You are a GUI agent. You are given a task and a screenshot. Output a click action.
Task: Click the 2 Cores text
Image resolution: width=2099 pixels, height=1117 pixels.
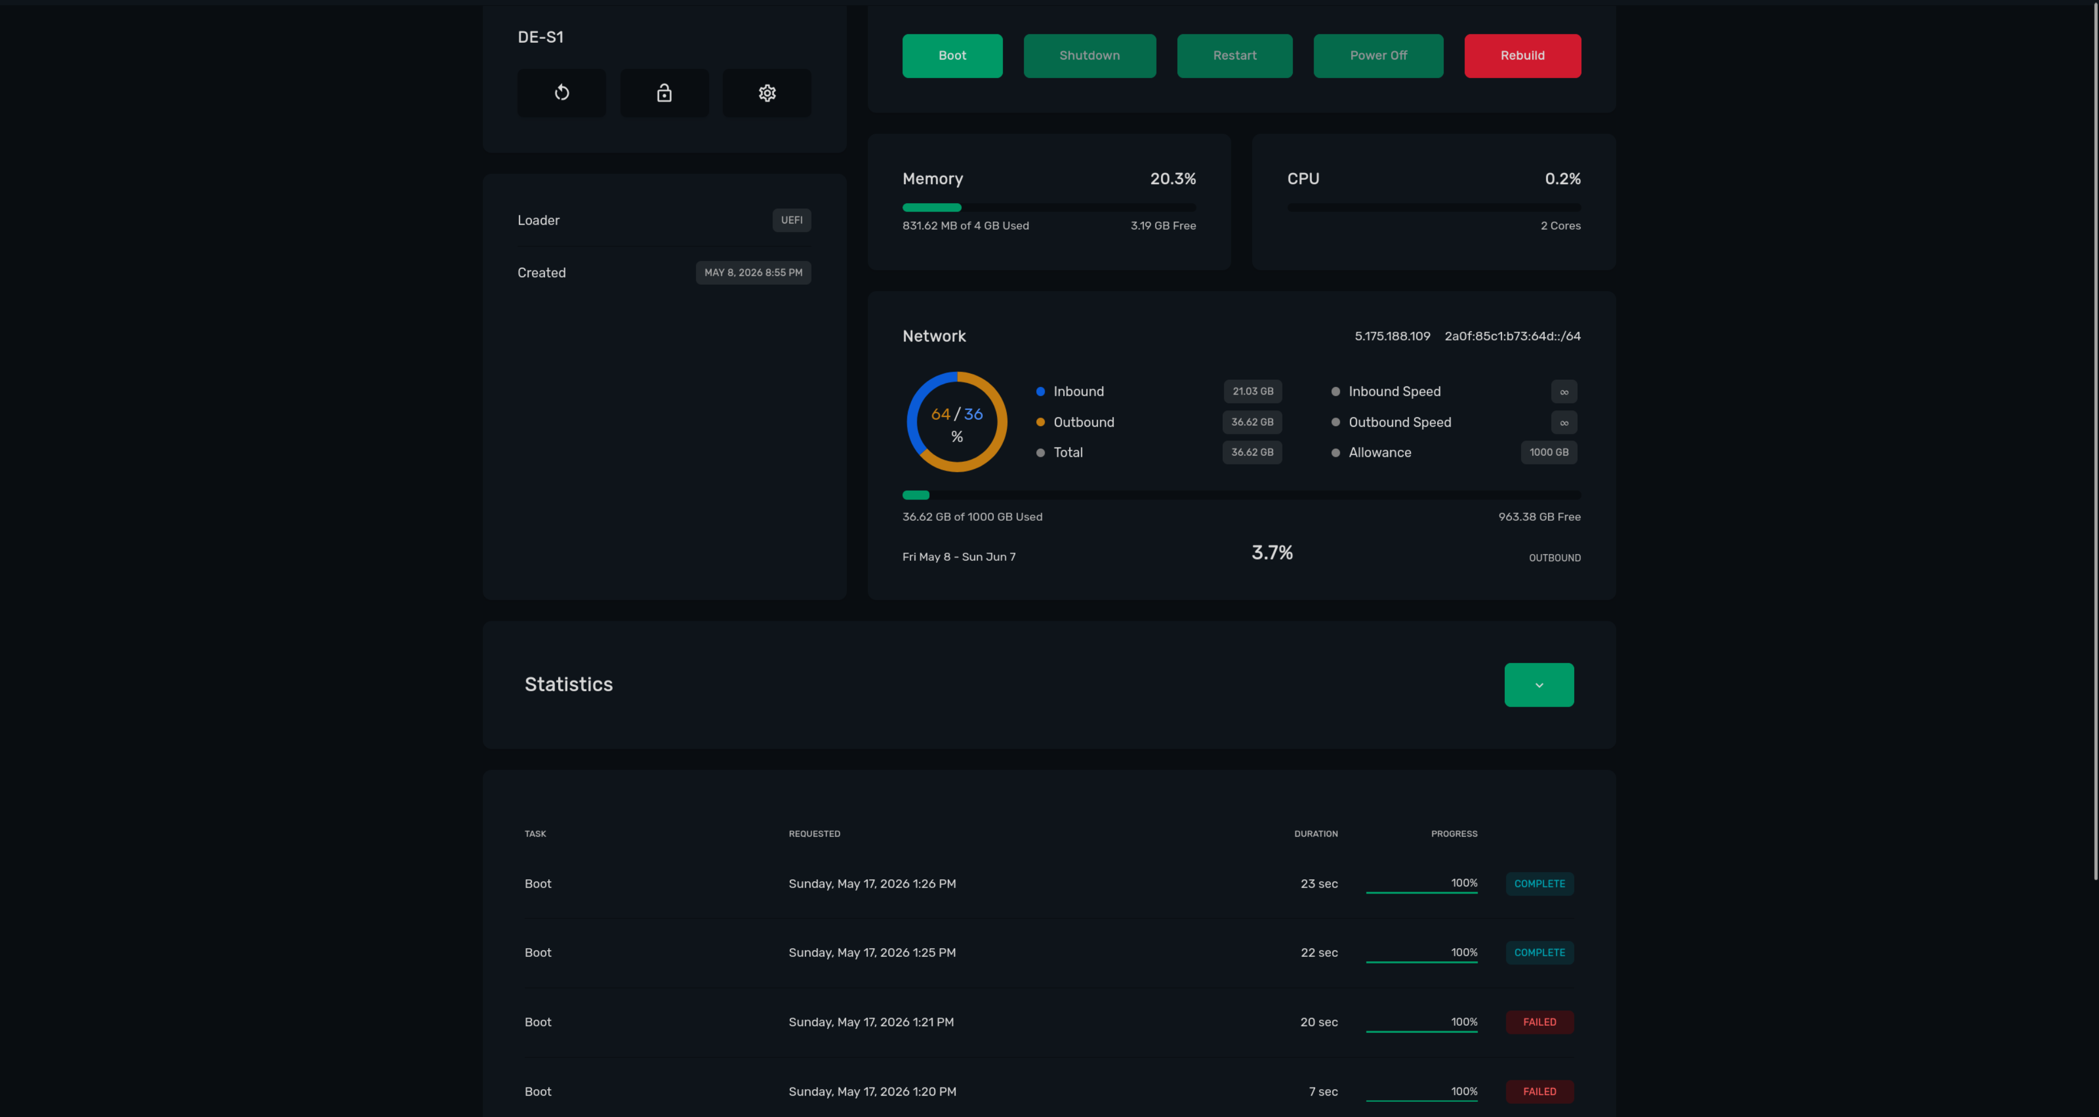[1561, 226]
